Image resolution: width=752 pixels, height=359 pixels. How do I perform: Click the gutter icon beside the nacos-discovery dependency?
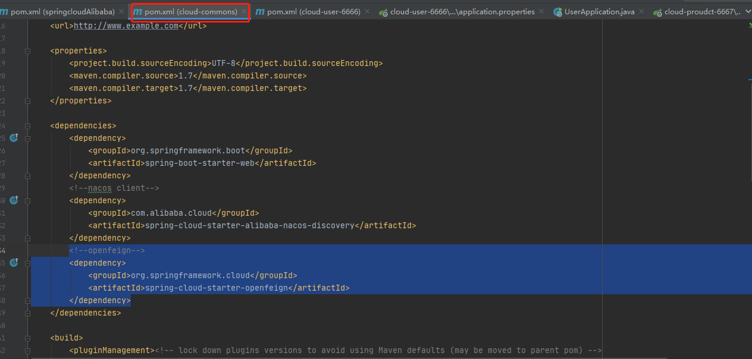coord(14,200)
